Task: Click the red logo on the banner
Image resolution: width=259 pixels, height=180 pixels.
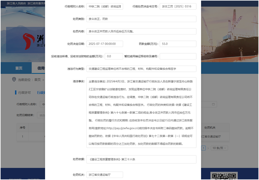Action: [29, 41]
